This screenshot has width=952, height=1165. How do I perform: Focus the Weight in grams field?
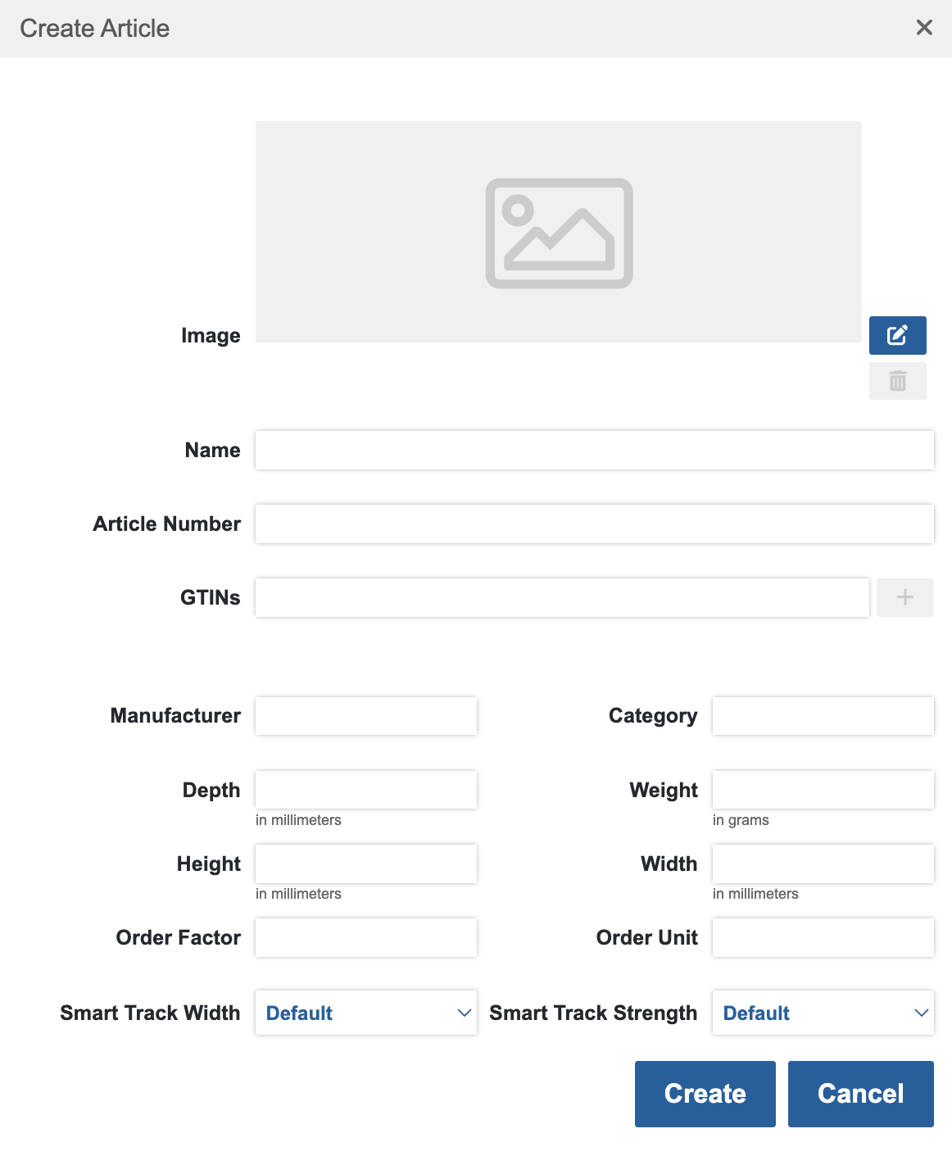[823, 789]
